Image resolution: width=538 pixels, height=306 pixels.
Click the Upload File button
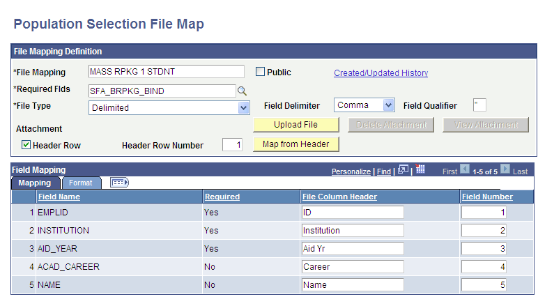click(295, 125)
